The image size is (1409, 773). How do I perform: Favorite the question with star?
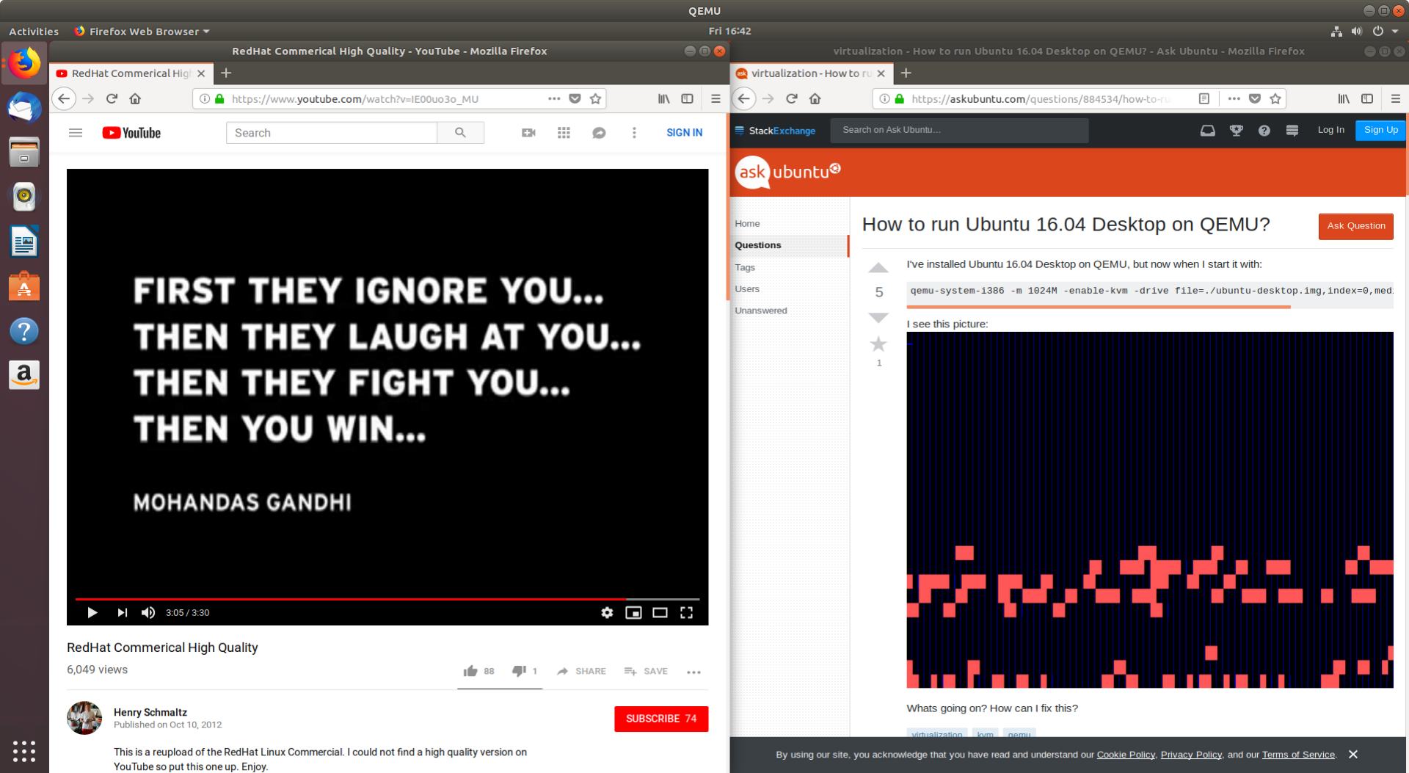point(878,344)
